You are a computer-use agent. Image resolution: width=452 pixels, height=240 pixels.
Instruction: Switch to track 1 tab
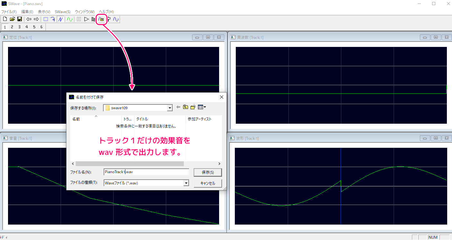tap(5, 27)
